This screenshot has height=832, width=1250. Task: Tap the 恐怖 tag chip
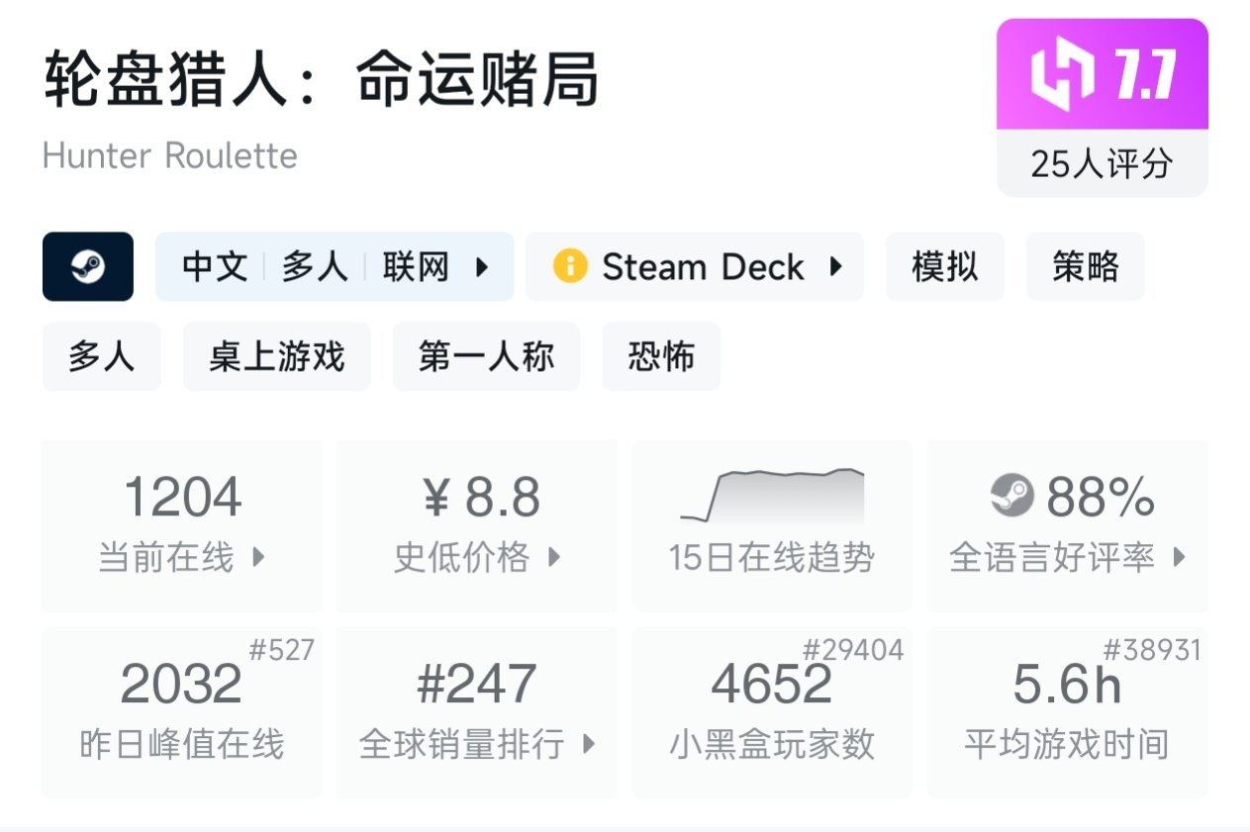(x=661, y=356)
